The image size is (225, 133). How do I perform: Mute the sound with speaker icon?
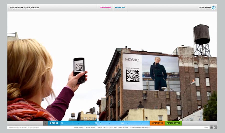[215, 127]
